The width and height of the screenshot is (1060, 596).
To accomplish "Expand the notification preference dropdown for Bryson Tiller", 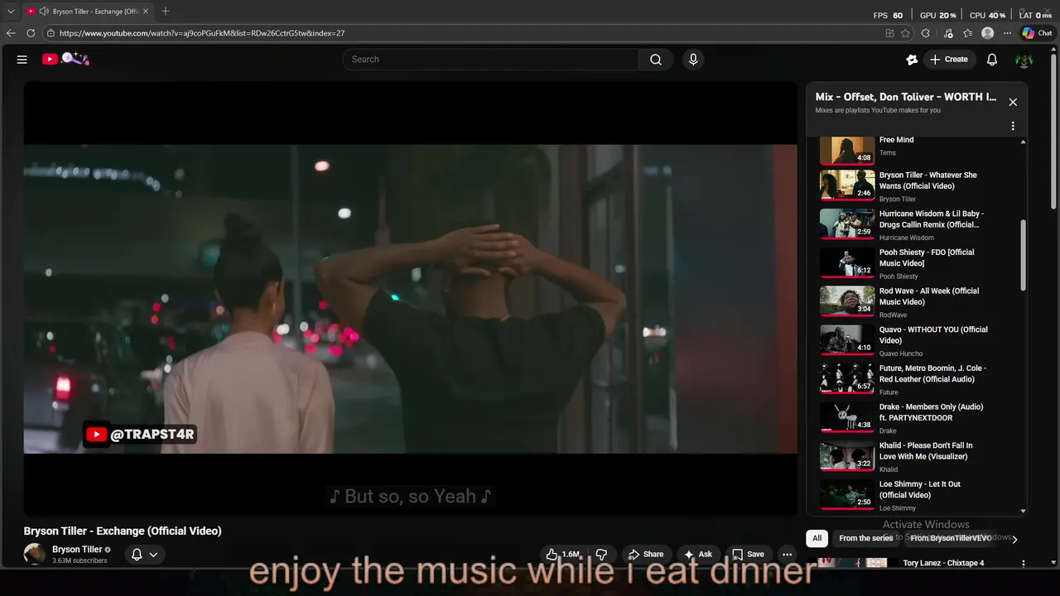I will click(x=153, y=555).
